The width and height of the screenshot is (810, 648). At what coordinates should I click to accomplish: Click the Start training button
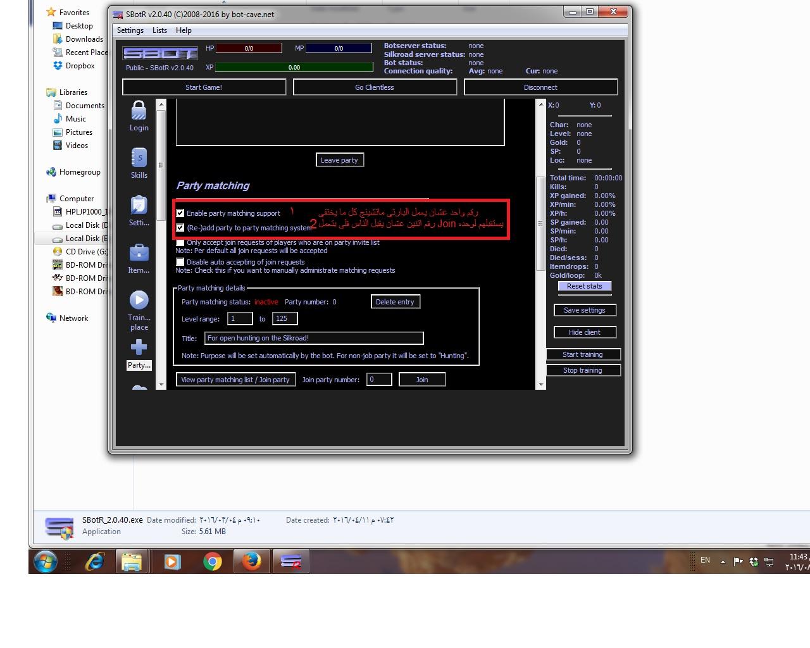click(x=583, y=354)
